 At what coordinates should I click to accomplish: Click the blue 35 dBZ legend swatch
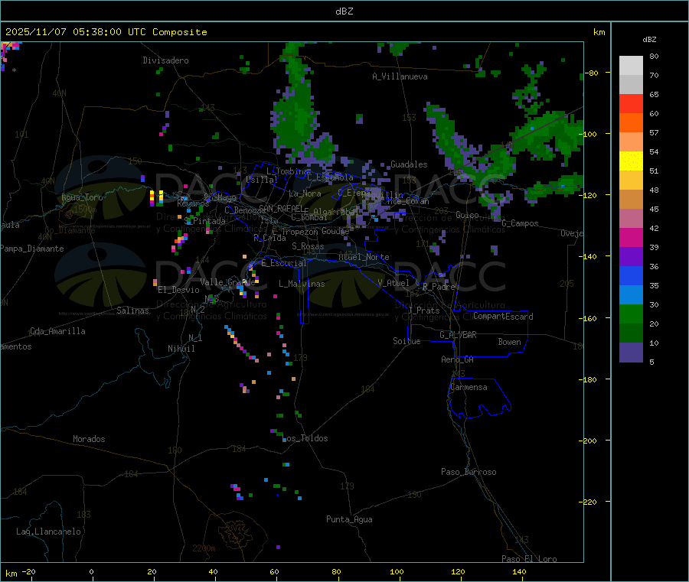click(x=631, y=276)
